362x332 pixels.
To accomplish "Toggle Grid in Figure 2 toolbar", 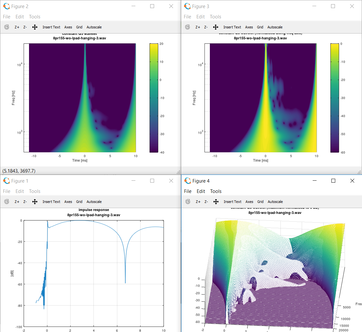I will [79, 27].
